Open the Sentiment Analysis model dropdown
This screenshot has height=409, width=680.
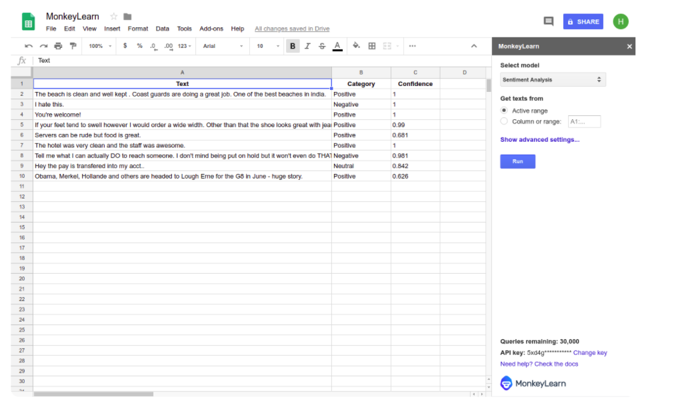coord(553,79)
